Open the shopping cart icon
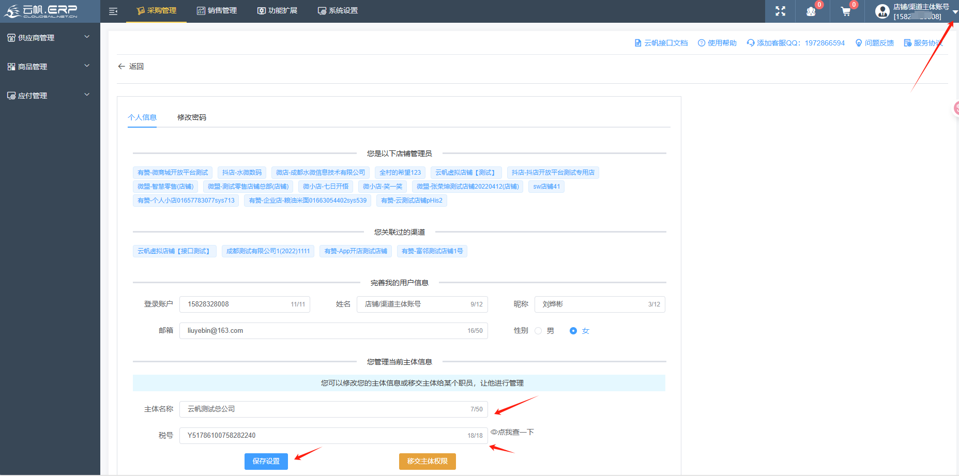The height and width of the screenshot is (476, 959). 846,11
